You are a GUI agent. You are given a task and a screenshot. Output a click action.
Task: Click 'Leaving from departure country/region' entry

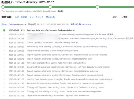tap(70, 79)
